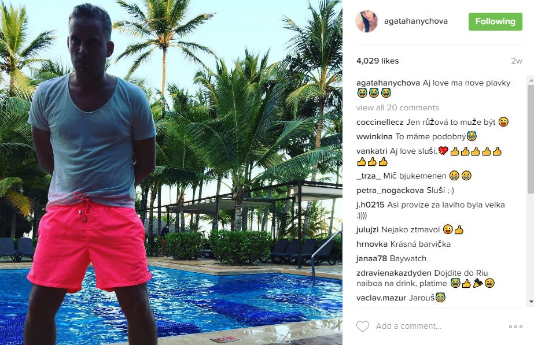Open agatahanychova profile avatar picture

click(x=367, y=21)
